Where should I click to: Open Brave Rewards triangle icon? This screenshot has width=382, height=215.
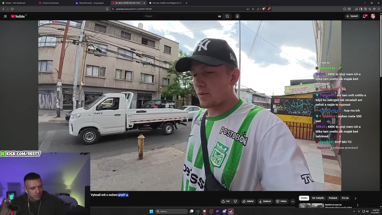[269, 9]
